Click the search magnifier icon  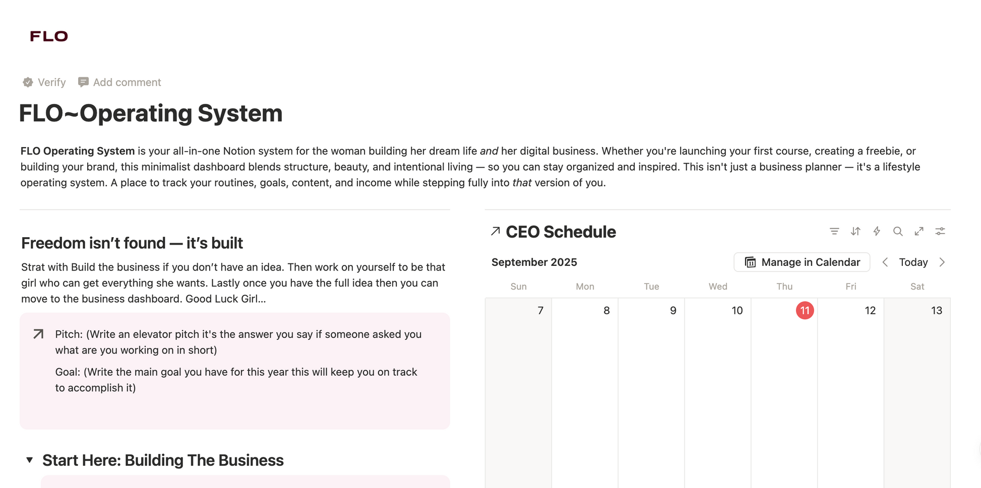pos(898,231)
